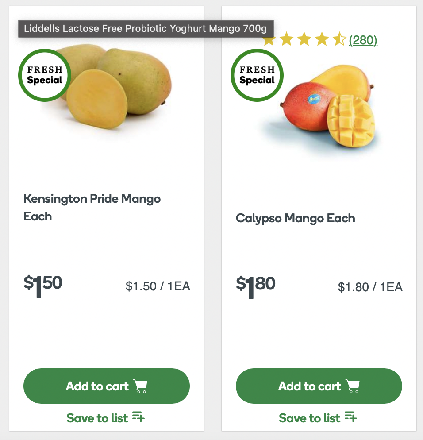This screenshot has width=423, height=440.
Task: Click the $1.50 price of Kensington Pride Mango
Action: tap(43, 285)
